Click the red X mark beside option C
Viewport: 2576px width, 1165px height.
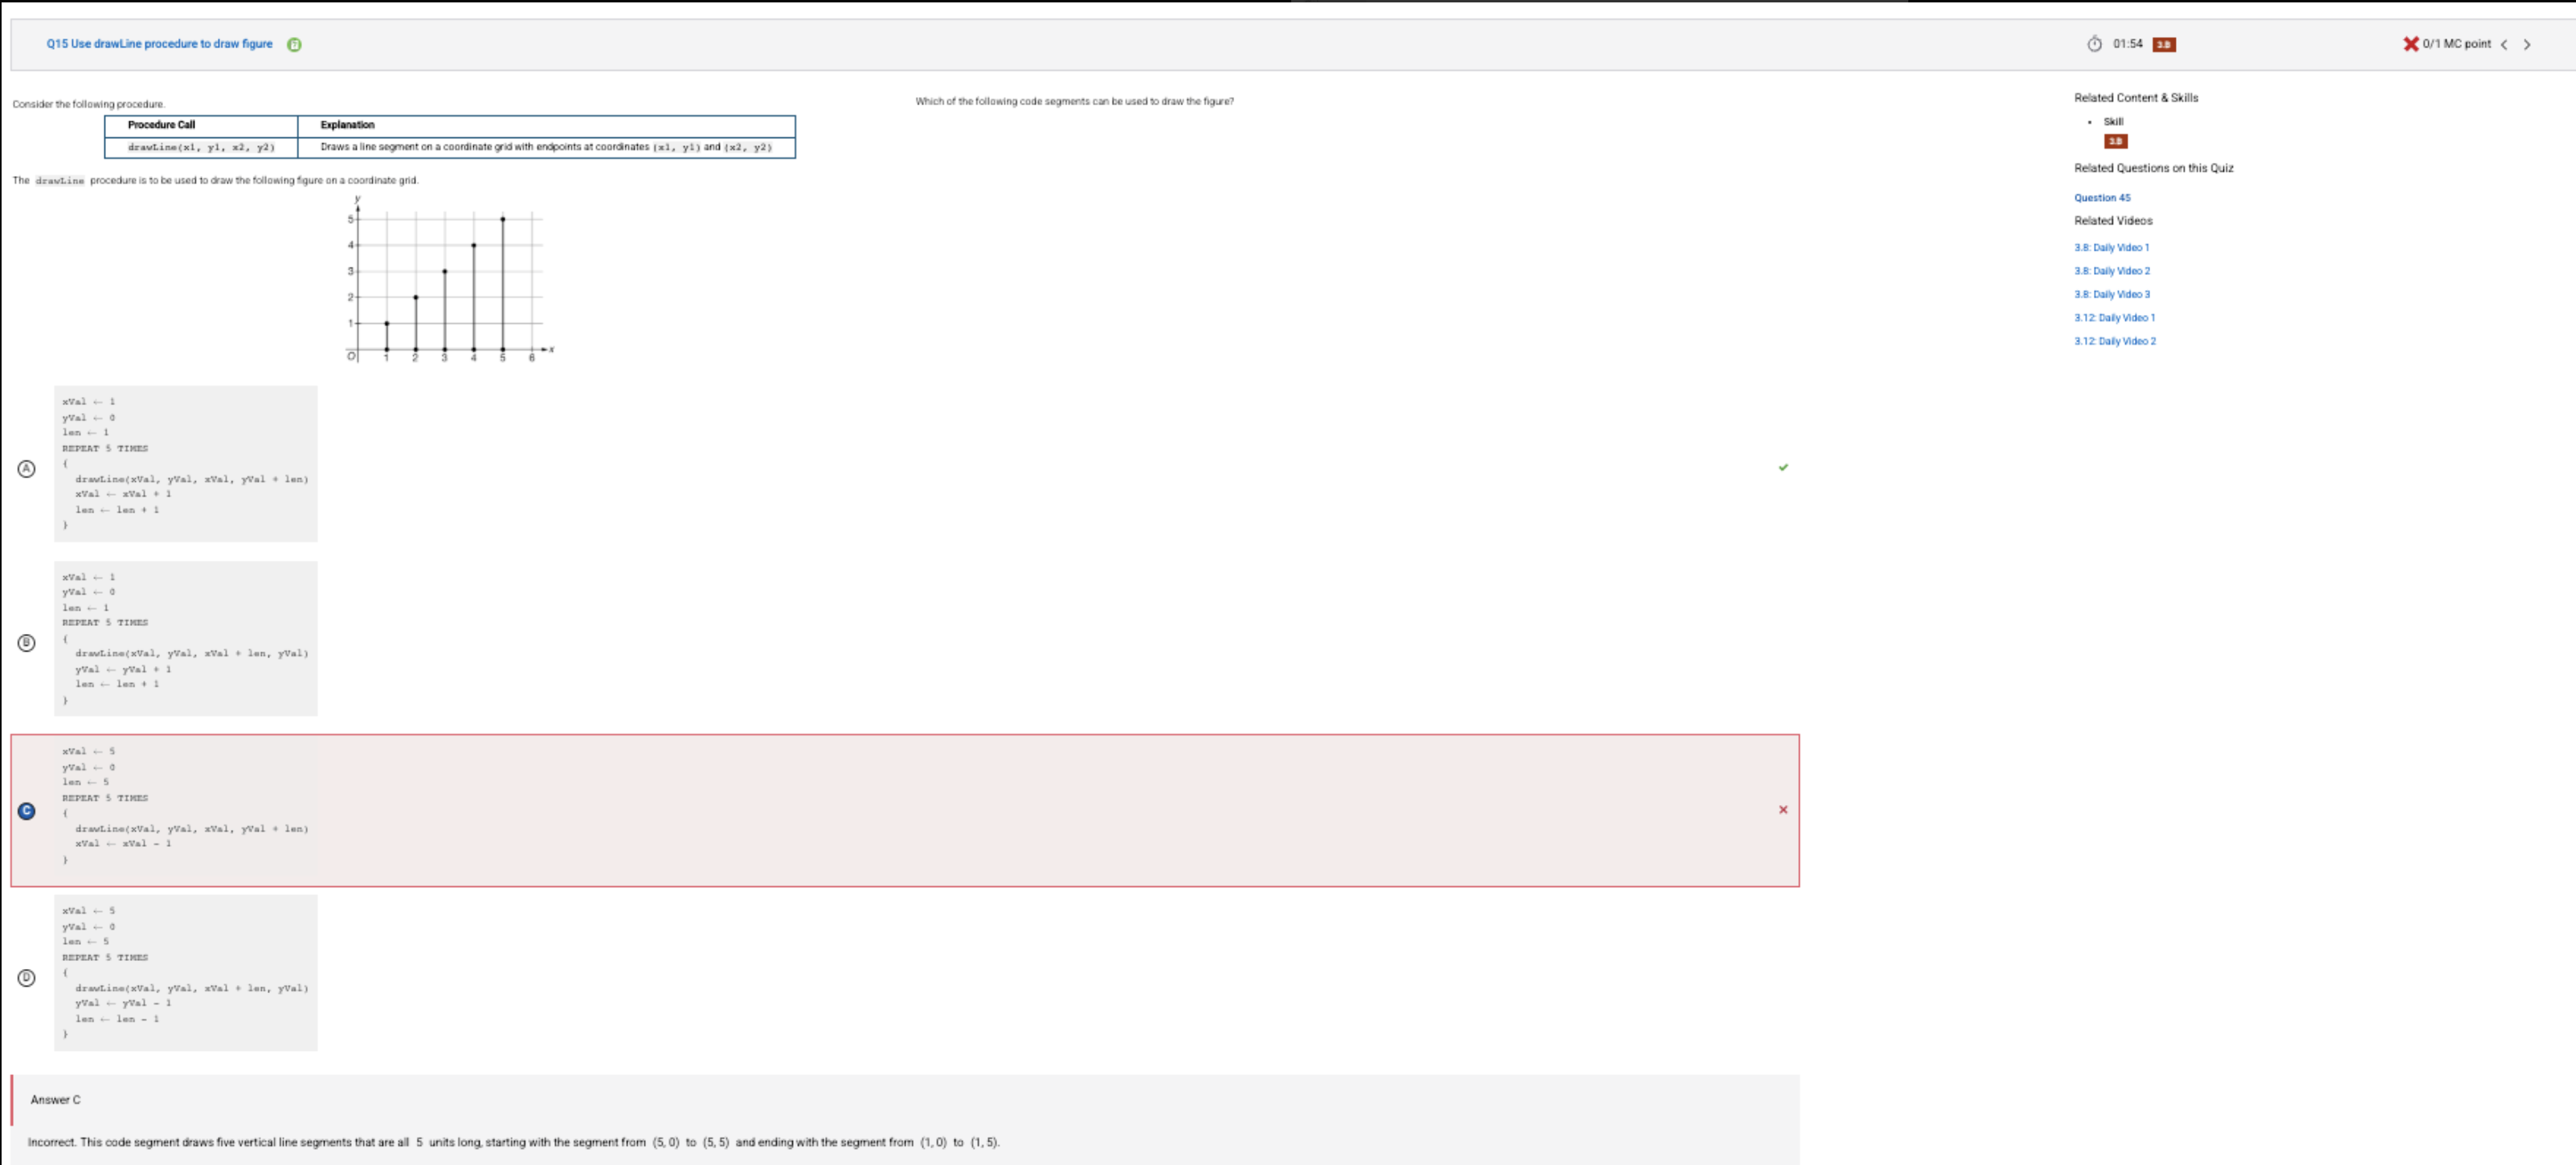(1783, 810)
